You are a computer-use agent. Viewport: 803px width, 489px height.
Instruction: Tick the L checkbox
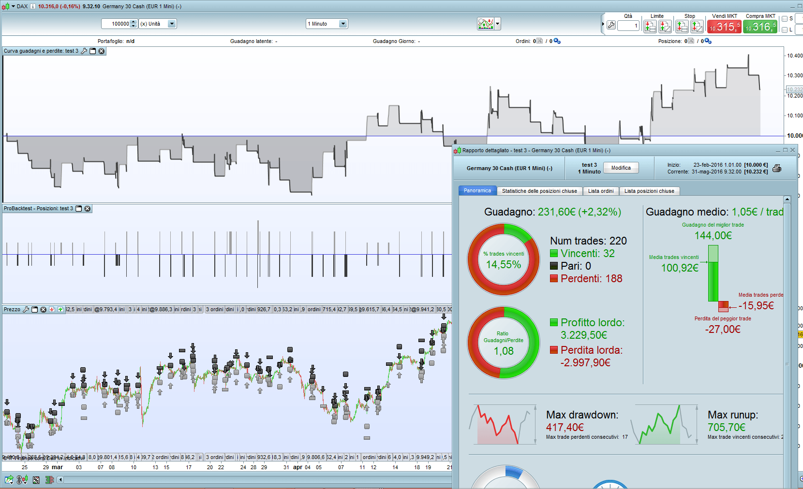(785, 30)
